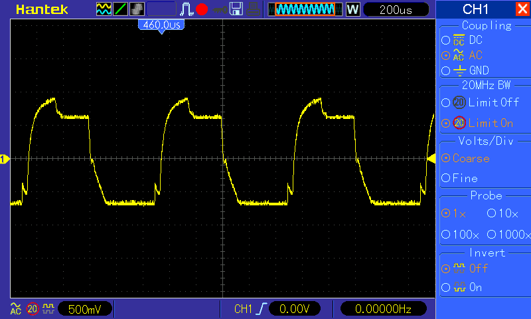Click the key lock icon
This screenshot has width=531, height=319.
tap(220, 10)
